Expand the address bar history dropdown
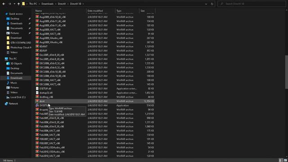 coord(206,4)
